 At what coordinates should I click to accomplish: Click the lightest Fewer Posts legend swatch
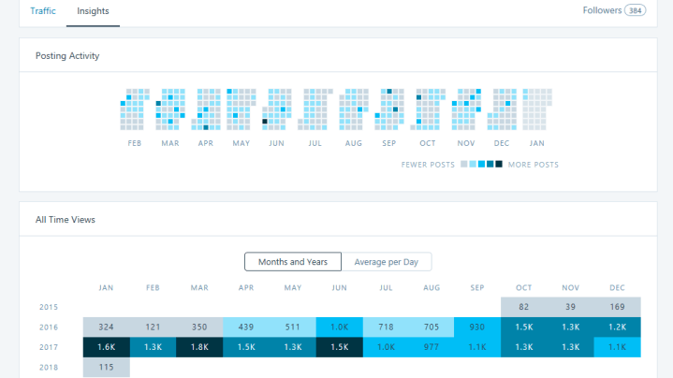pyautogui.click(x=463, y=165)
